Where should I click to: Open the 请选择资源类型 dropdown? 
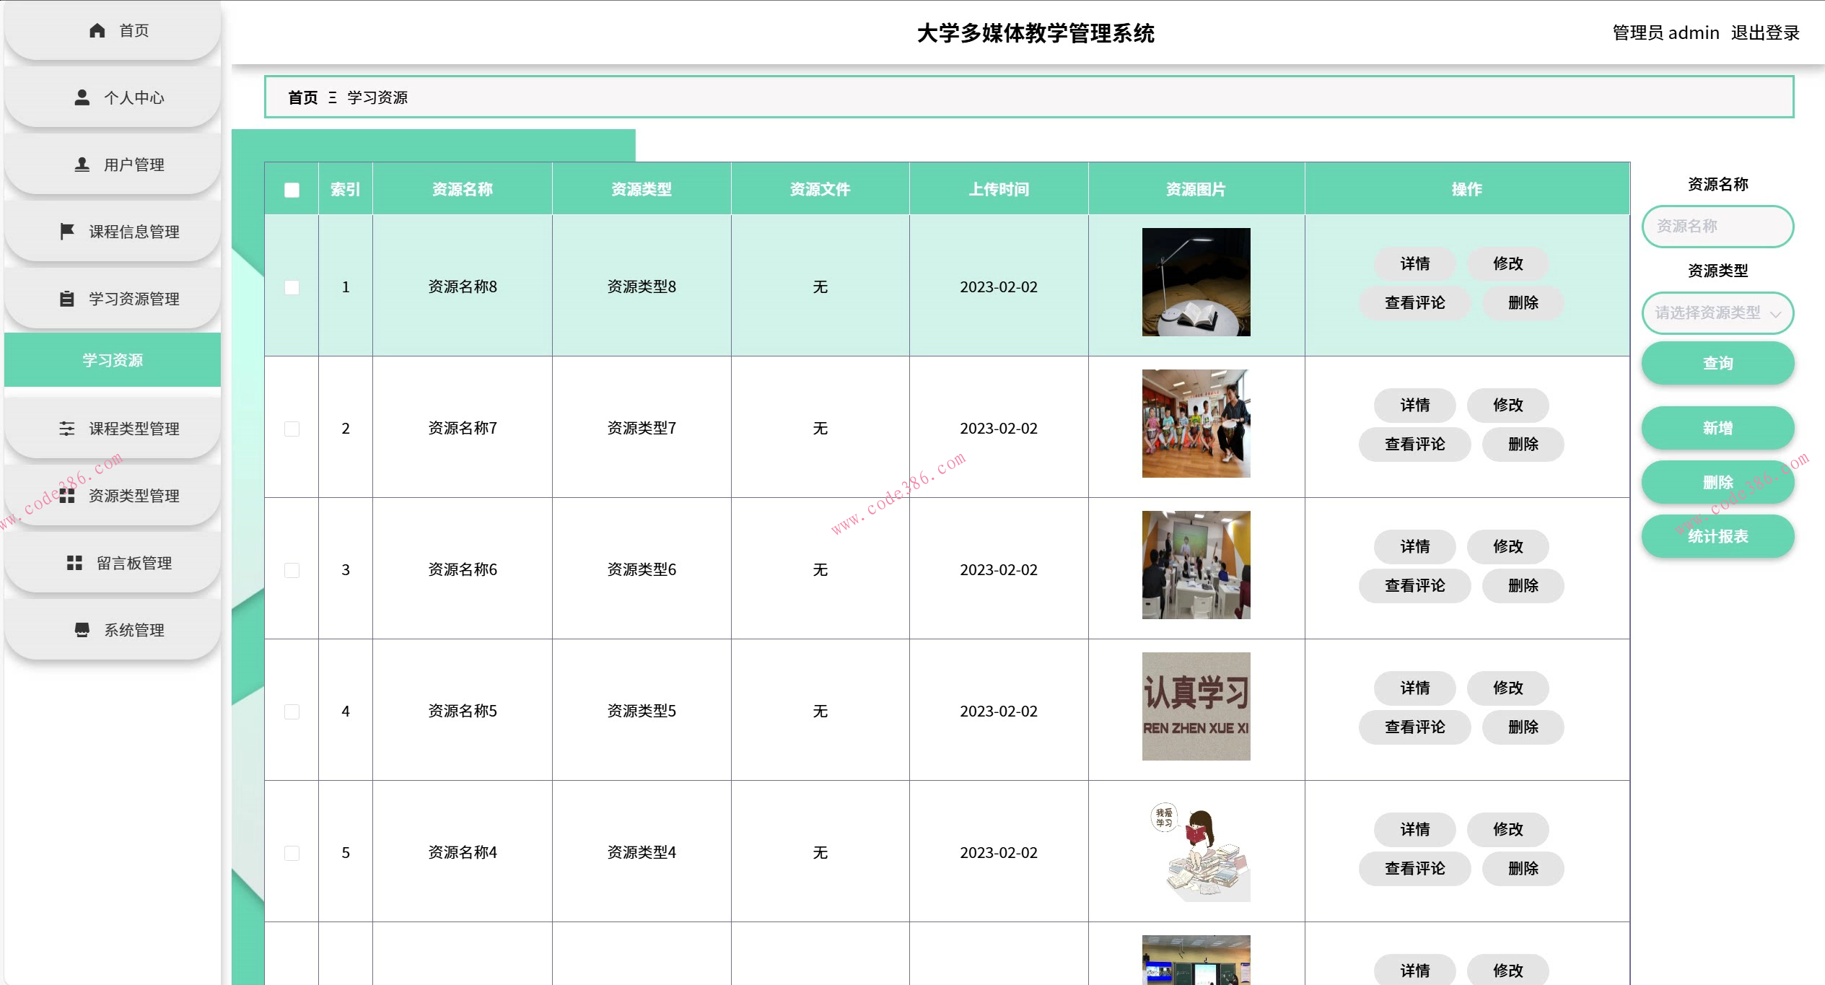tap(1717, 313)
